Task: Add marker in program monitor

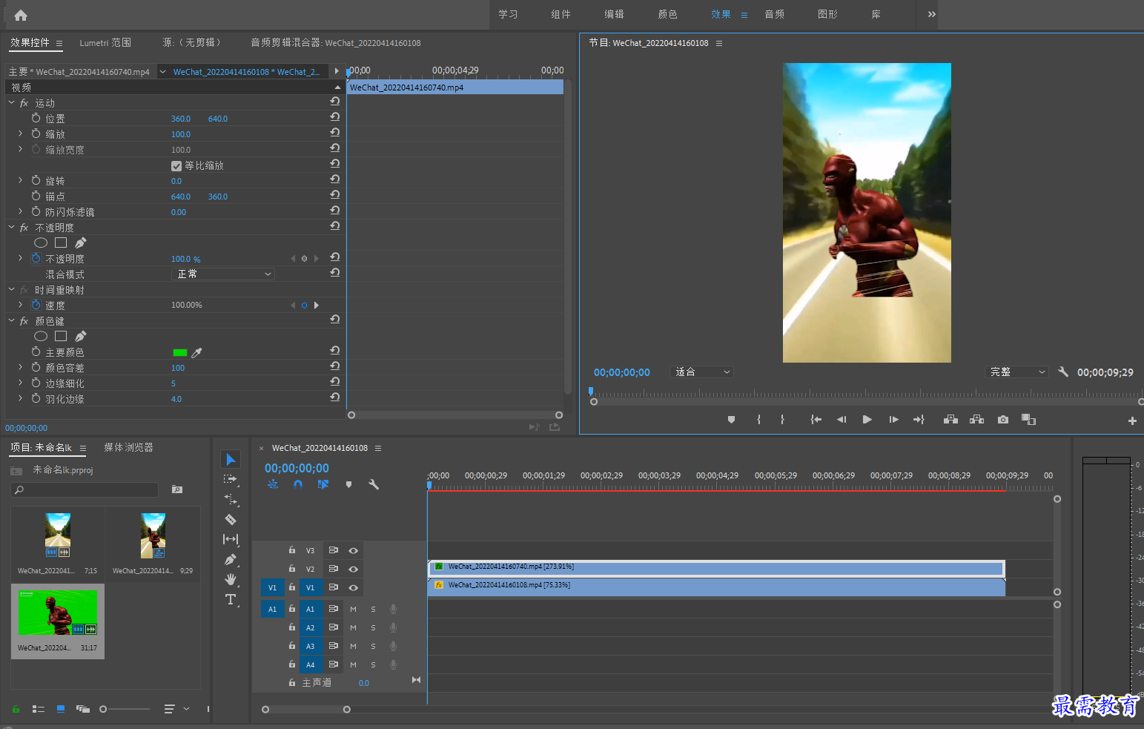Action: (731, 420)
